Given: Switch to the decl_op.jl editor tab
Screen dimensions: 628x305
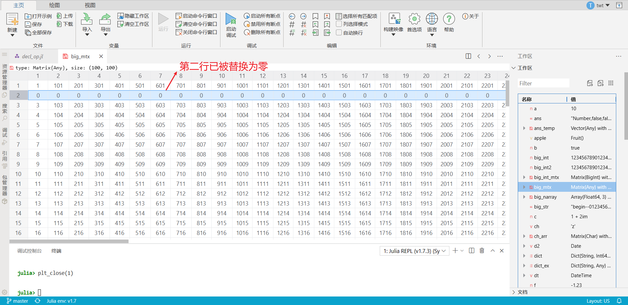Looking at the screenshot, I should pos(32,56).
